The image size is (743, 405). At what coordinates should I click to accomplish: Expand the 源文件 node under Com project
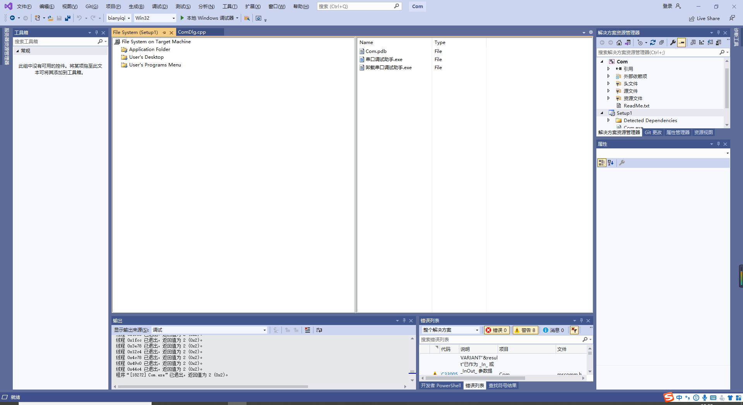pyautogui.click(x=608, y=91)
